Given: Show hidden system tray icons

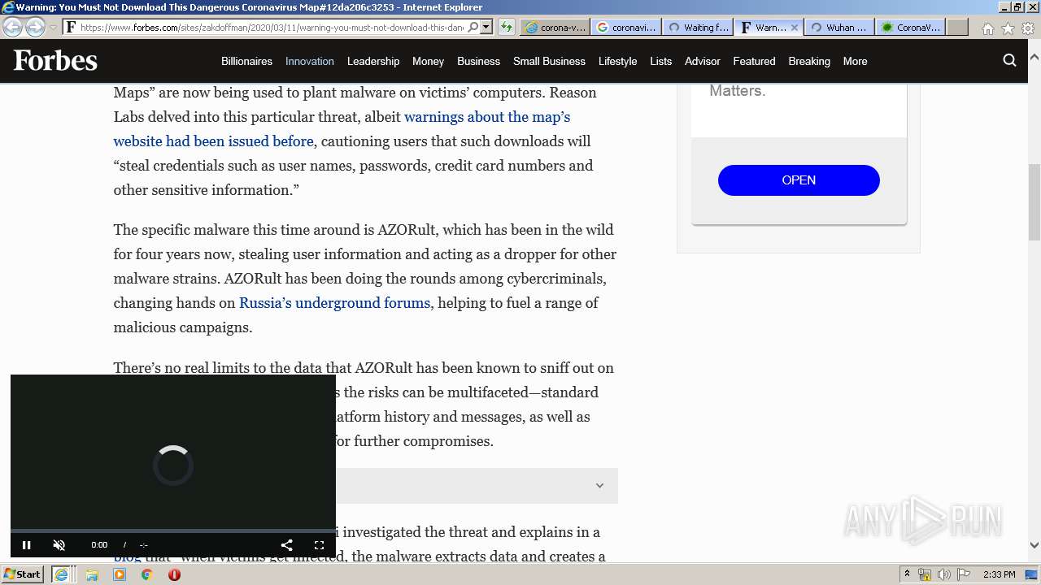Looking at the screenshot, I should tap(908, 574).
